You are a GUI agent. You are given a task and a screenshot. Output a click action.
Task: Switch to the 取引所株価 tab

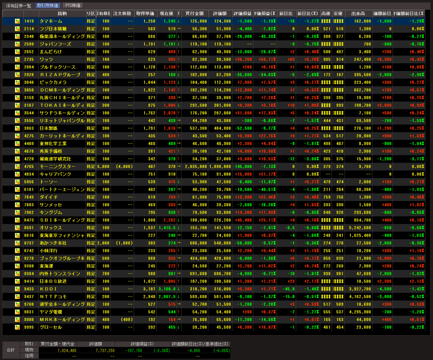point(48,6)
